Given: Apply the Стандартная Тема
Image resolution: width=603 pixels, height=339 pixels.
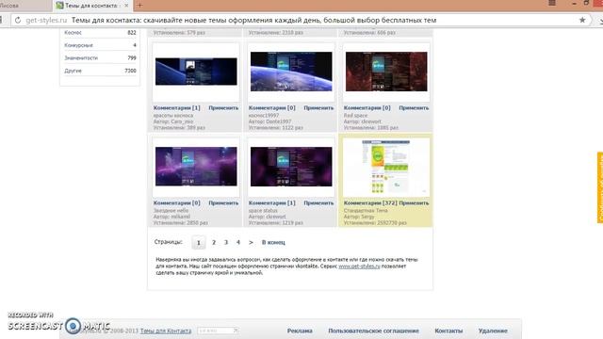Looking at the screenshot, I should pos(414,203).
